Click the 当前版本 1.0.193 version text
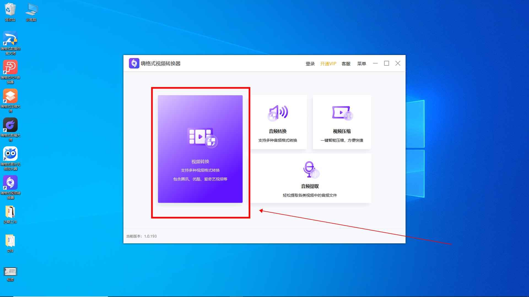 pyautogui.click(x=141, y=236)
